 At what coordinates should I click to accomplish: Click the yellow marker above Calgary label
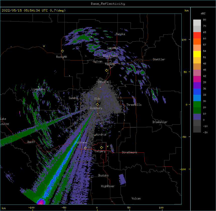click(x=101, y=148)
